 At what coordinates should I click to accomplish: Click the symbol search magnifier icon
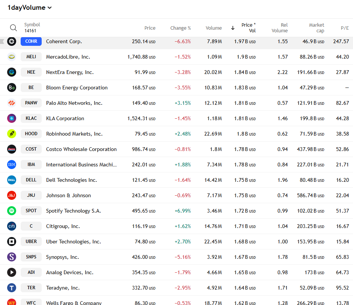[x=14, y=28]
